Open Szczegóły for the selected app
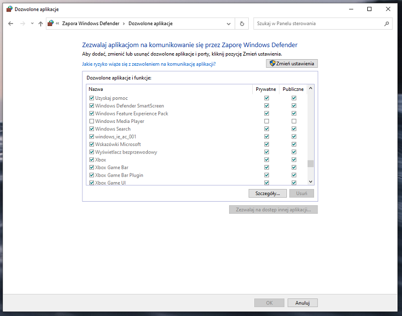This screenshot has height=316, width=402. click(x=268, y=194)
